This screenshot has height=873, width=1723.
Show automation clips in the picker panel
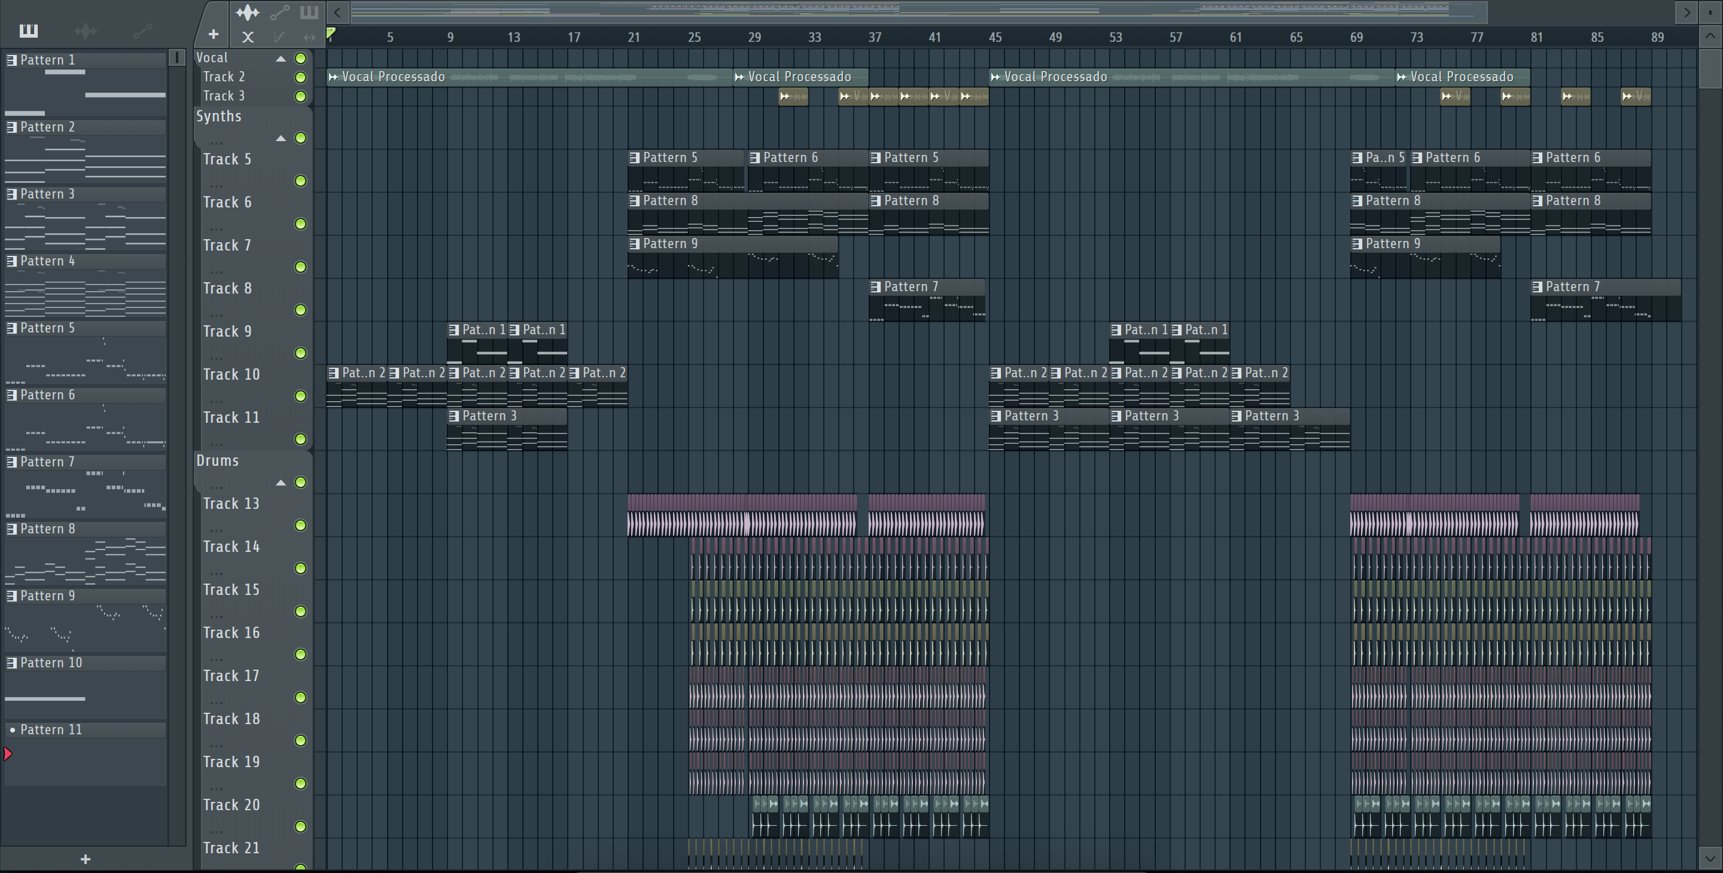pyautogui.click(x=142, y=30)
